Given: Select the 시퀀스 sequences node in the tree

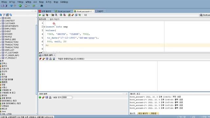Looking at the screenshot, I should (4, 88).
